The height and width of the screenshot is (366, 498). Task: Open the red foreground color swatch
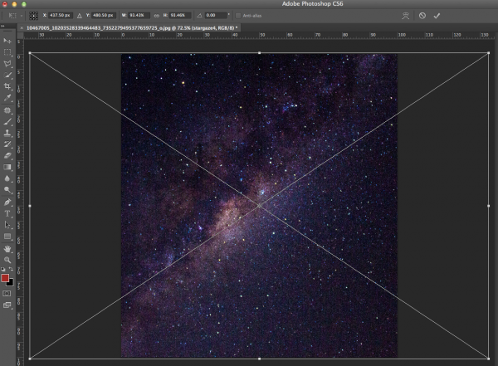[5, 278]
